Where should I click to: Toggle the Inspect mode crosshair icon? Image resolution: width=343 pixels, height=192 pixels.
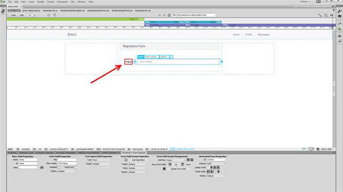pyautogui.click(x=49, y=15)
